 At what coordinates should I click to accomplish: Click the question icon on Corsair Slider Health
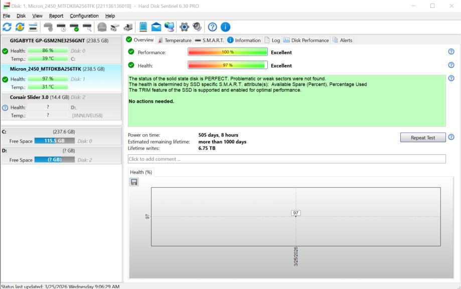[x=5, y=108]
